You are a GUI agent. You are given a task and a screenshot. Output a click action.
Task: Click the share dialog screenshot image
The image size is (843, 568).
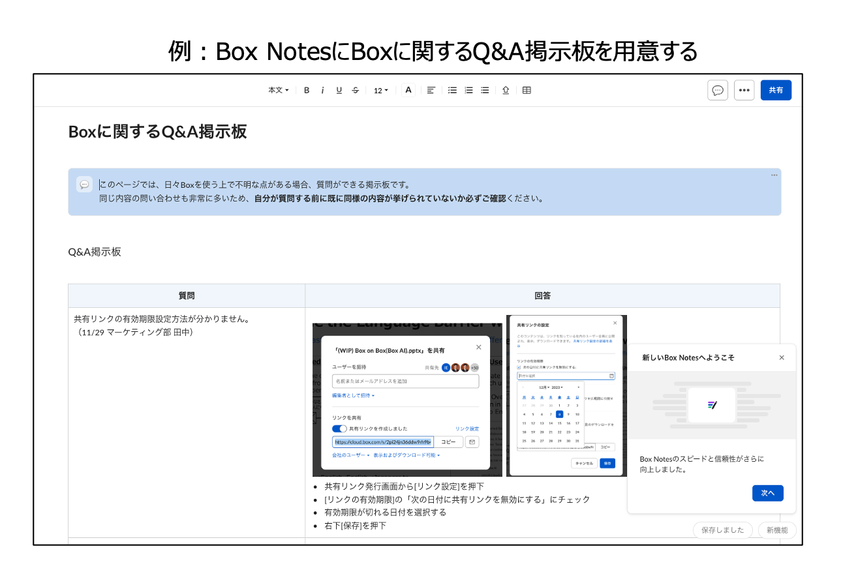[x=407, y=398]
